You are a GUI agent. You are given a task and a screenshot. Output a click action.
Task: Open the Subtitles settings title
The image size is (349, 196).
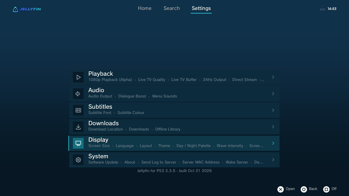(100, 107)
